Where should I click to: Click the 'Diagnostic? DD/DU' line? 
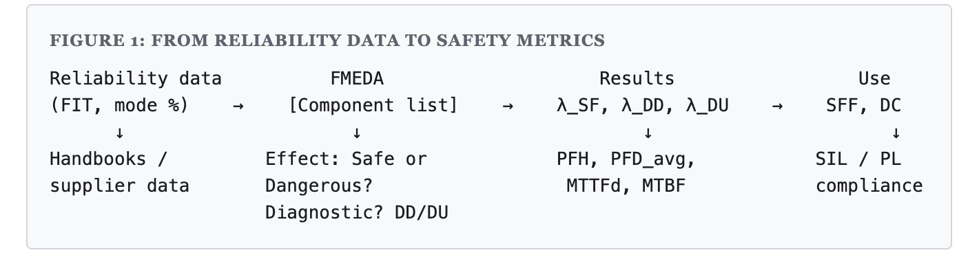[357, 213]
